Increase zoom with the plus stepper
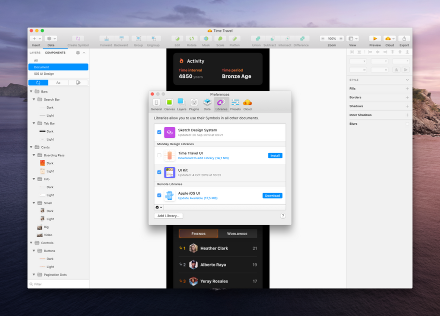The height and width of the screenshot is (316, 440). point(341,38)
